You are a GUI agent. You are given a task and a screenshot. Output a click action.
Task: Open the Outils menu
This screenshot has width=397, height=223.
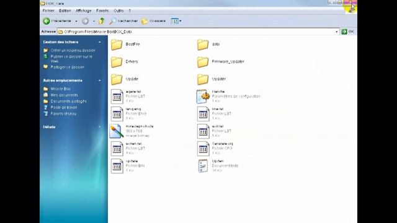(118, 11)
